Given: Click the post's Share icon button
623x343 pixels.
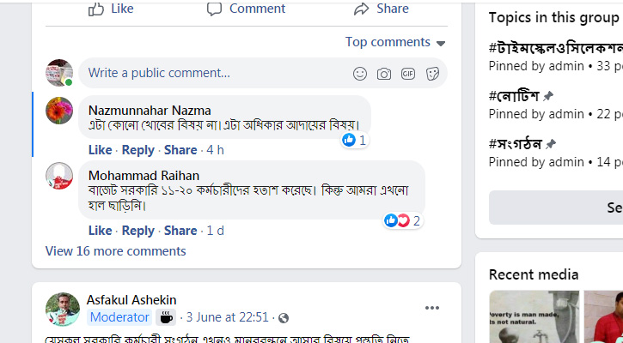Looking at the screenshot, I should [382, 9].
